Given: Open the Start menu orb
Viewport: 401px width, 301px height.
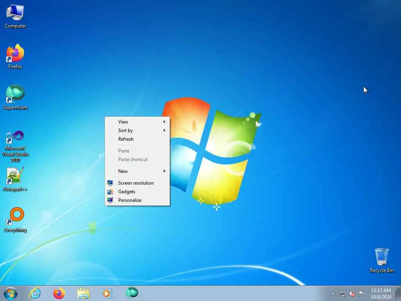Looking at the screenshot, I should 11,293.
